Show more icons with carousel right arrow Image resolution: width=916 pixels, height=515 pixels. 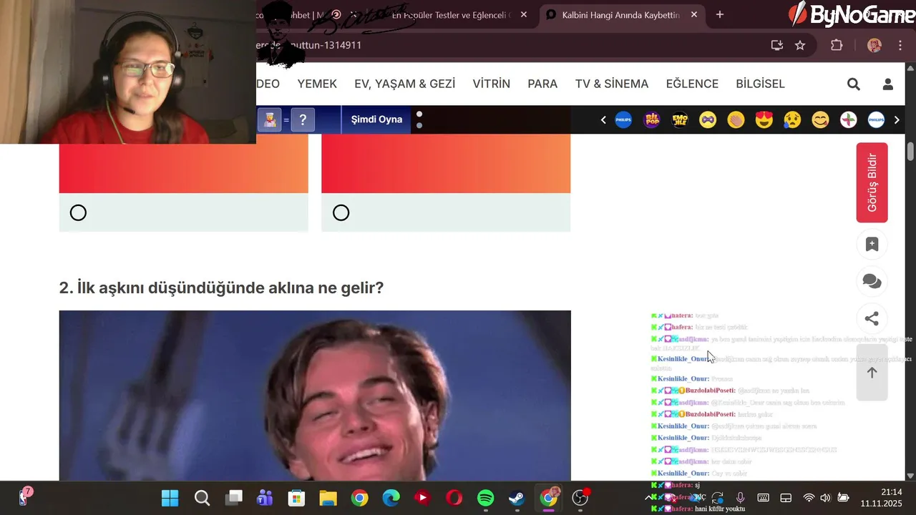(897, 119)
